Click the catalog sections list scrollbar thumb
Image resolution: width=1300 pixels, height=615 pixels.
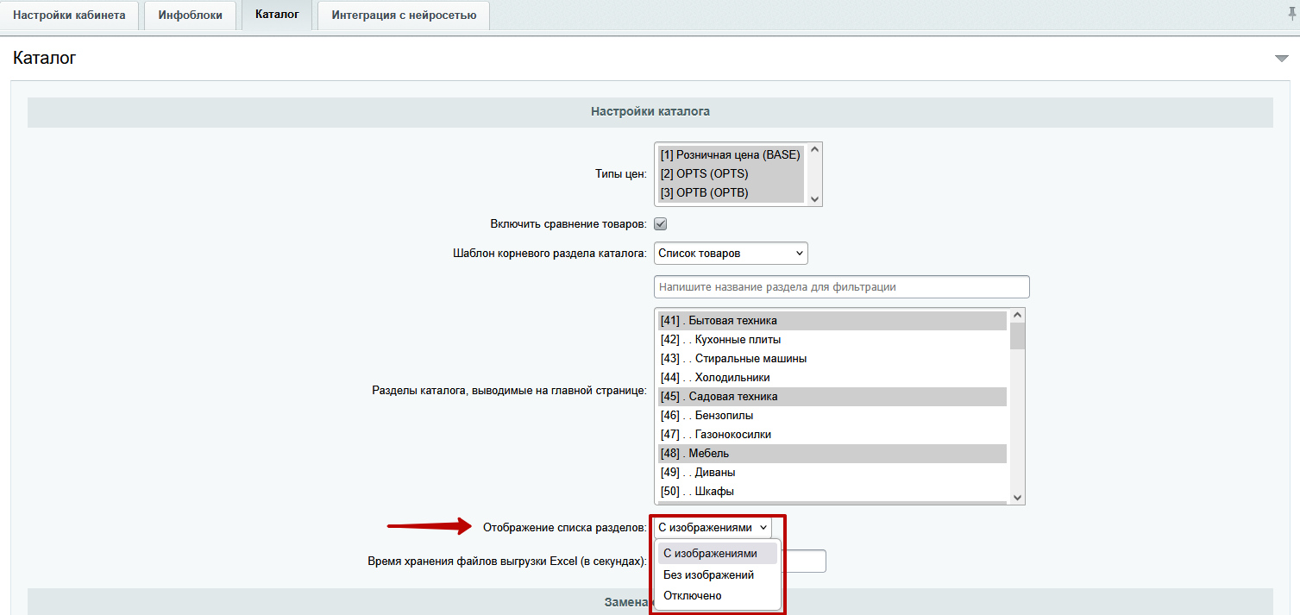pyautogui.click(x=1017, y=336)
